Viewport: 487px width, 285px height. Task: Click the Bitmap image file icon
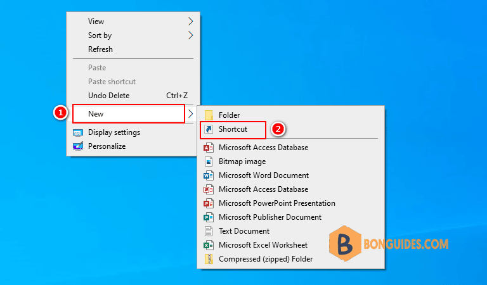tap(209, 161)
